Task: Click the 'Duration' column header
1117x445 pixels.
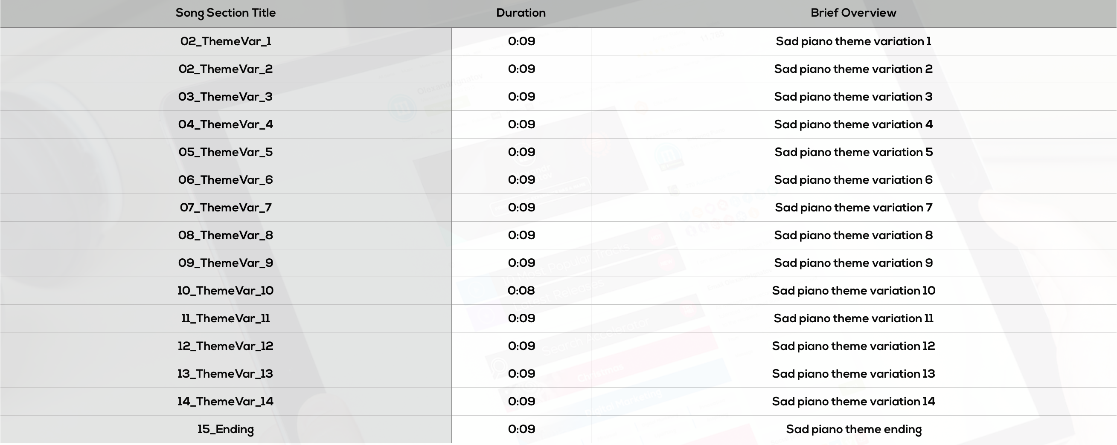Action: click(521, 13)
